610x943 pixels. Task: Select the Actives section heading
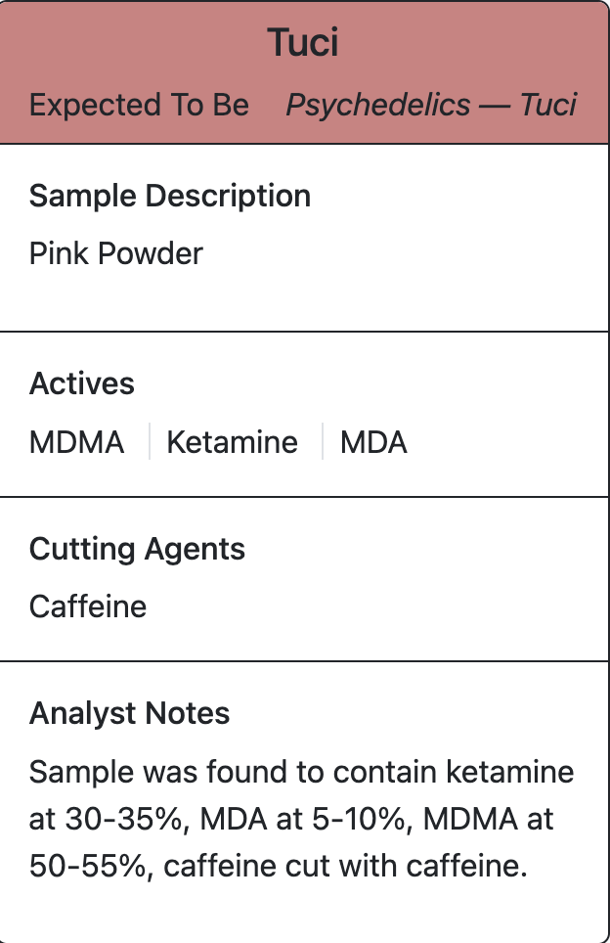click(x=82, y=383)
